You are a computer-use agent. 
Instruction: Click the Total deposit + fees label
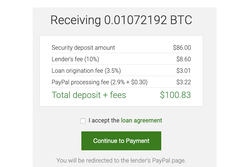click(89, 95)
